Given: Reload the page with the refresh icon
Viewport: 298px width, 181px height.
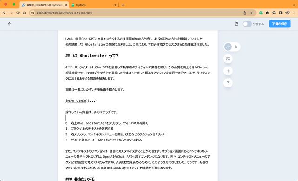Looking at the screenshot, I should point(18,13).
